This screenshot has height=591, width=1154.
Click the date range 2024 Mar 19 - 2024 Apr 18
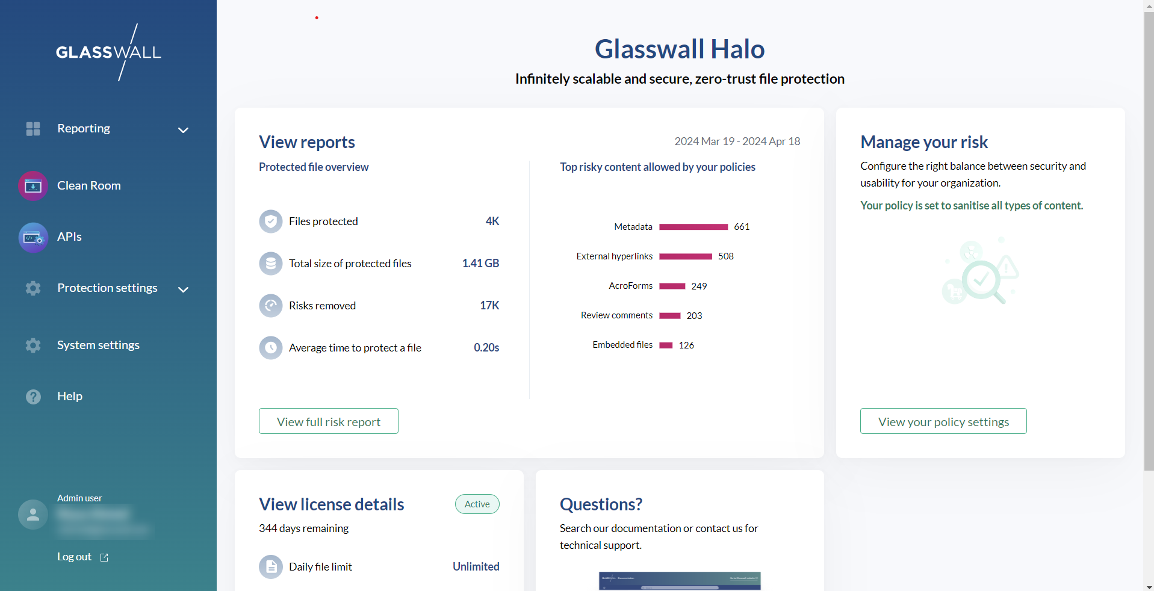point(737,141)
